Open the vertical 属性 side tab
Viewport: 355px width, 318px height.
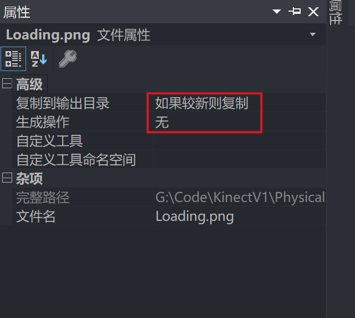tap(336, 12)
